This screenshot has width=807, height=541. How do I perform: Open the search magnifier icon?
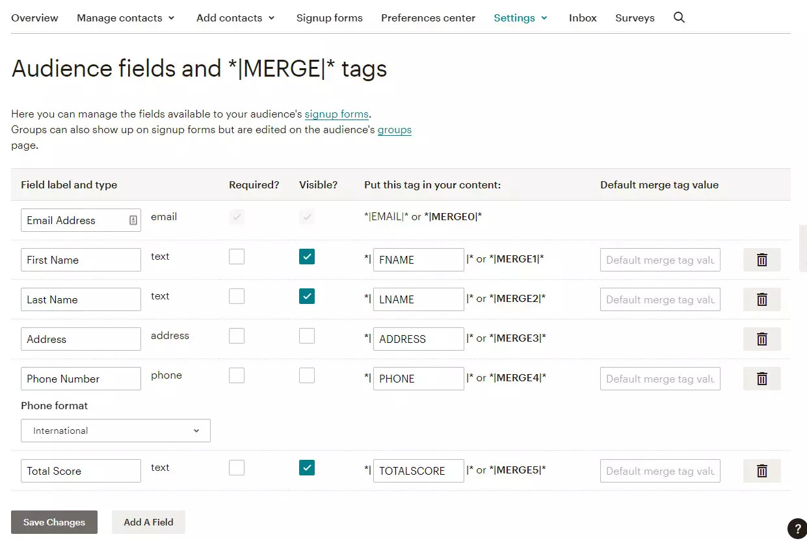[x=679, y=18]
